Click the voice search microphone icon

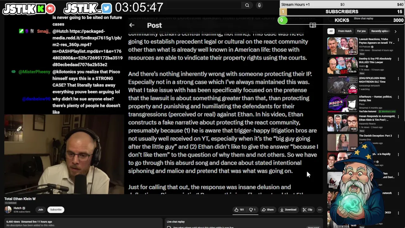pyautogui.click(x=259, y=5)
